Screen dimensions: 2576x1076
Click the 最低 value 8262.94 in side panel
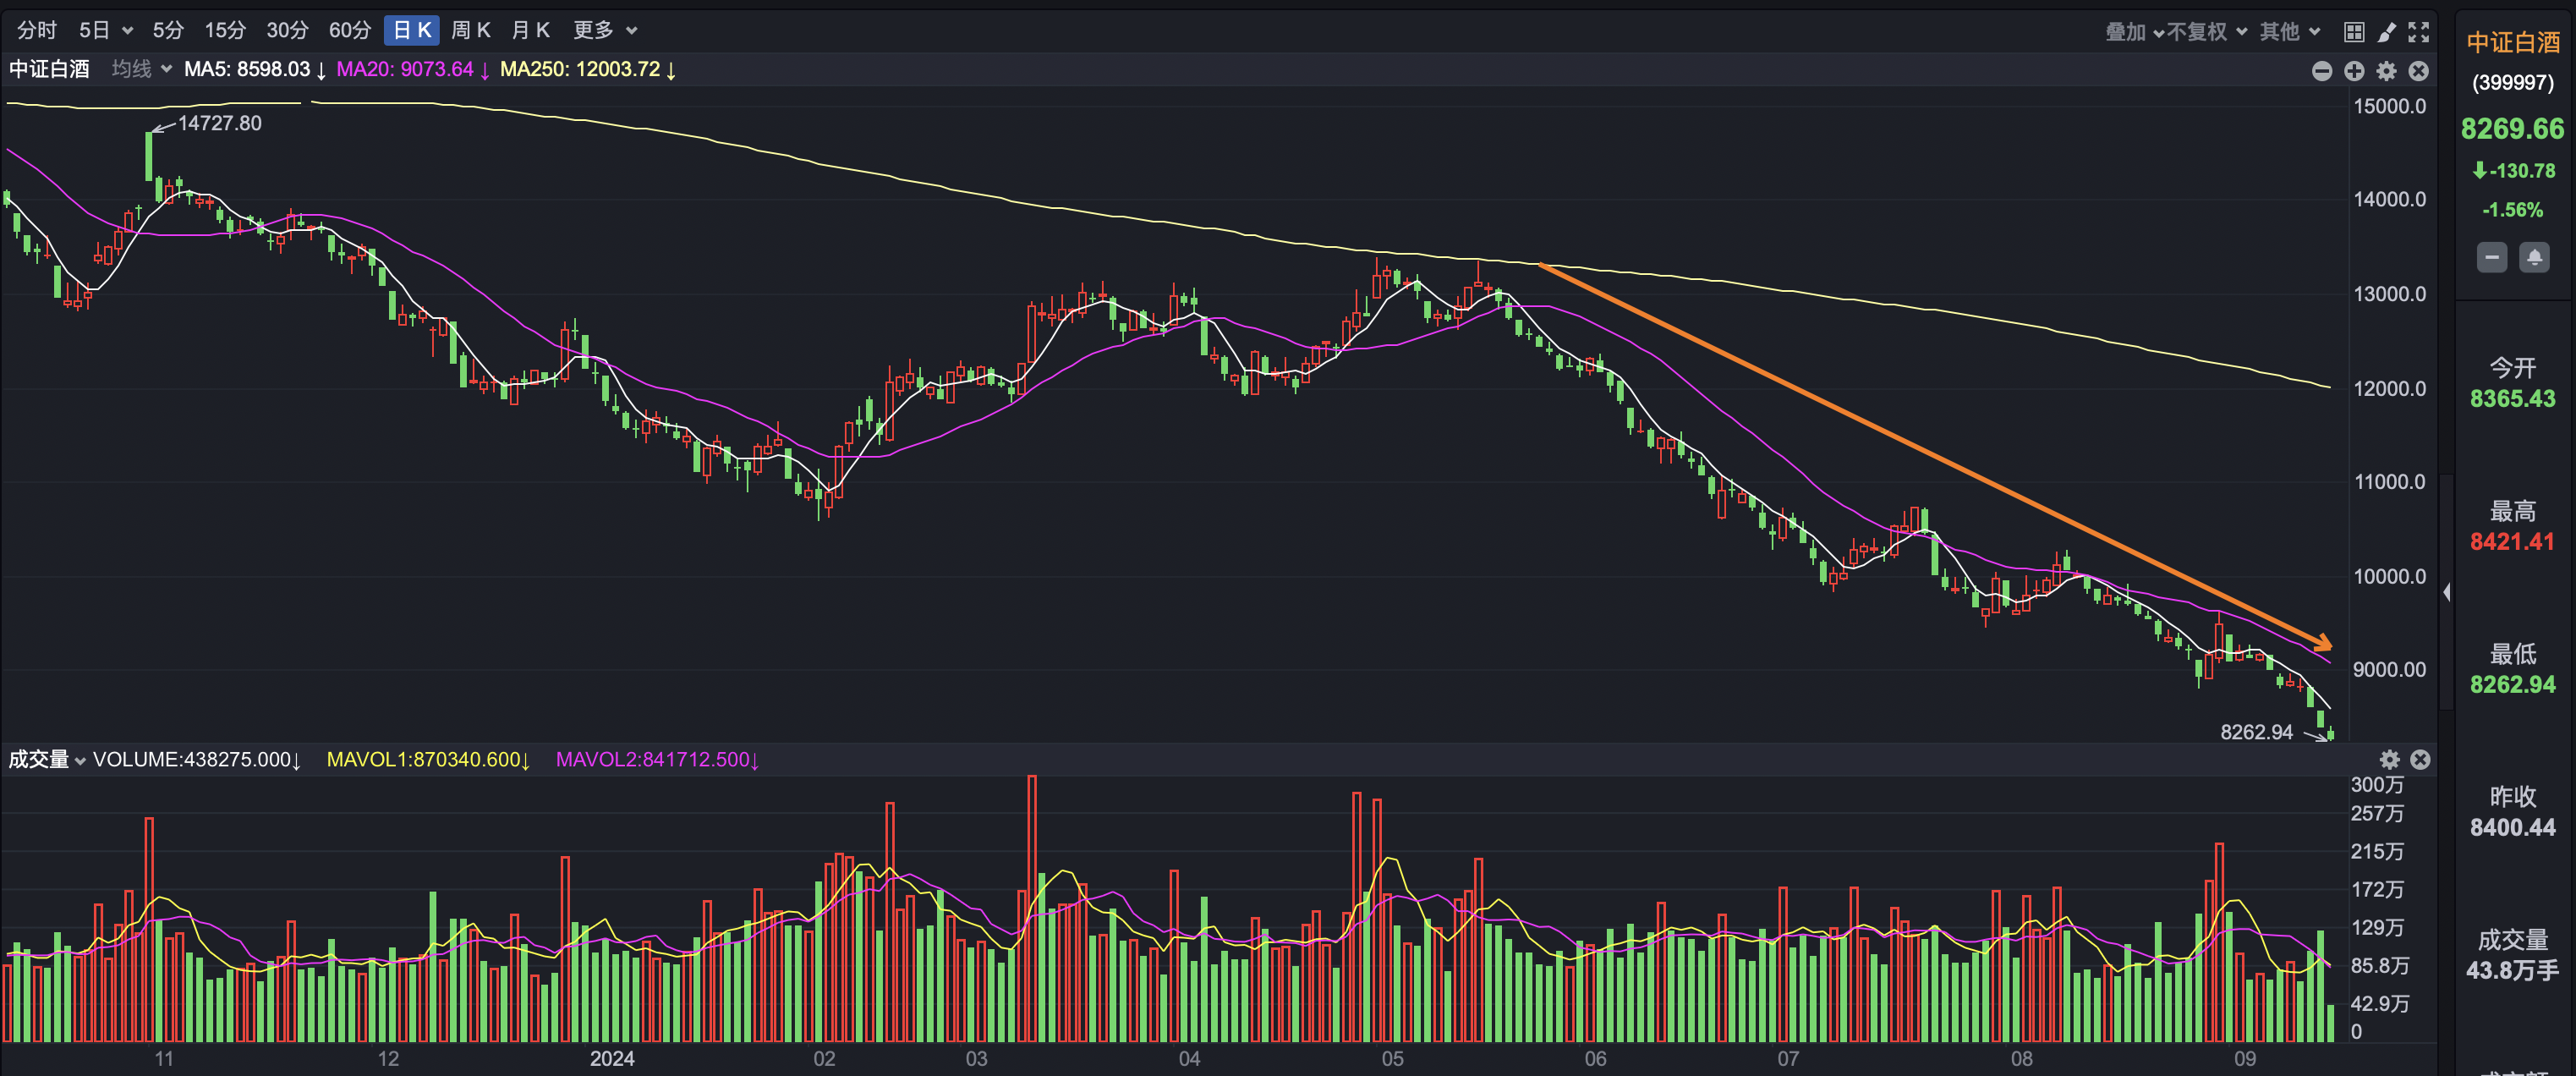coord(2513,685)
